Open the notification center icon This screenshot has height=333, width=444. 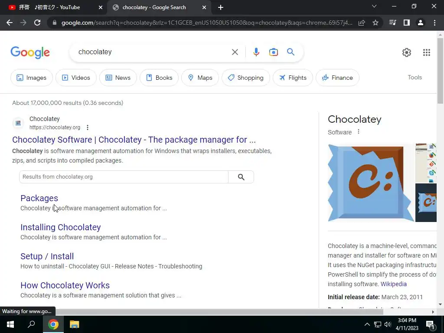point(431,325)
